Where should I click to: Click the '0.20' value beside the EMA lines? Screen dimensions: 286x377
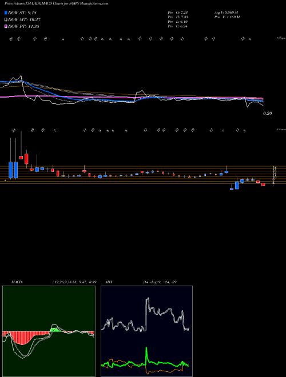[268, 113]
